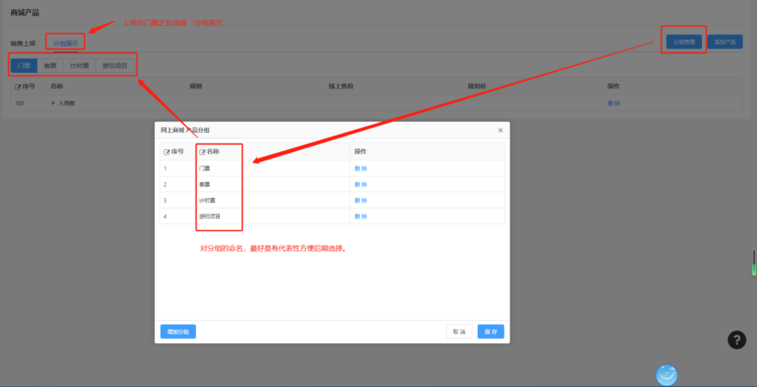This screenshot has height=387, width=757.
Task: Click the green vertical level indicator
Action: (x=754, y=263)
